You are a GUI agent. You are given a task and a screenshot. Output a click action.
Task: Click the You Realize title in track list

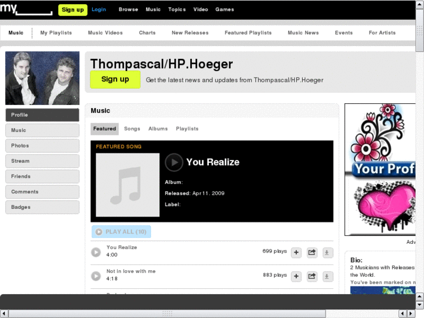[x=122, y=247]
